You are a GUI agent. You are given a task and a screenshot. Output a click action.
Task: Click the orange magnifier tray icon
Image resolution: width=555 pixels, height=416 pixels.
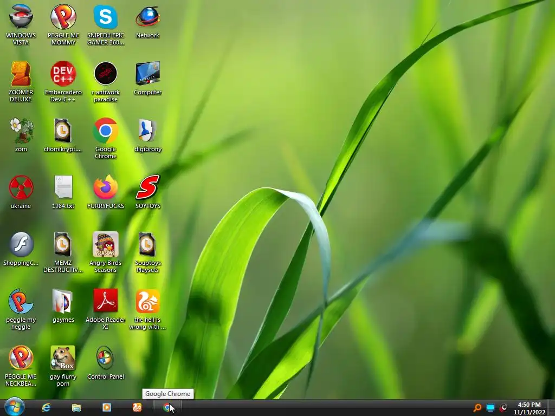(x=477, y=408)
